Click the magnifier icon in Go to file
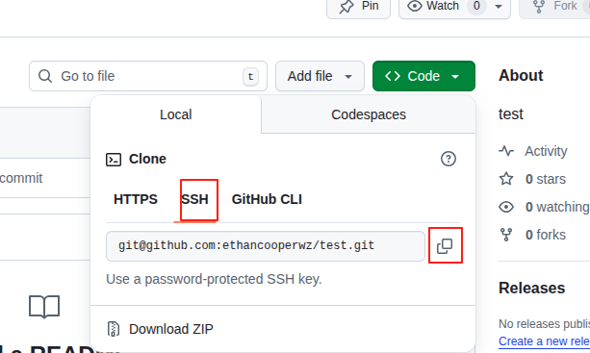The width and height of the screenshot is (590, 353). tap(45, 76)
